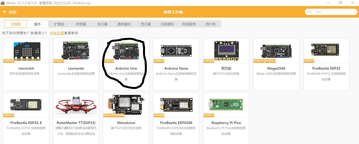The width and height of the screenshot is (359, 144).
Task: Click the DFR0478 product tag
Action: click(x=309, y=61)
